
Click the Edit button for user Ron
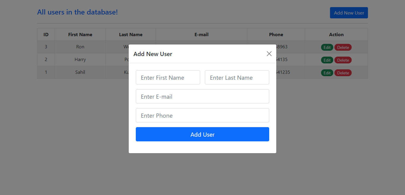pos(327,47)
